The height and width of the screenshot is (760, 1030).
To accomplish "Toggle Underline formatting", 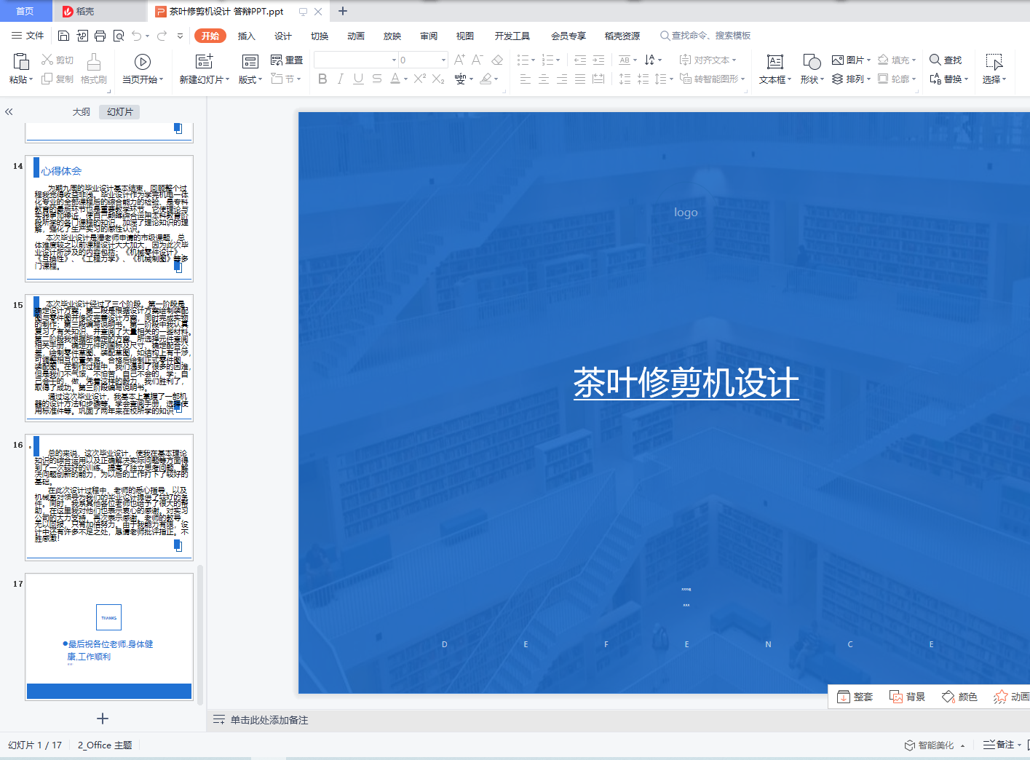I will click(359, 79).
